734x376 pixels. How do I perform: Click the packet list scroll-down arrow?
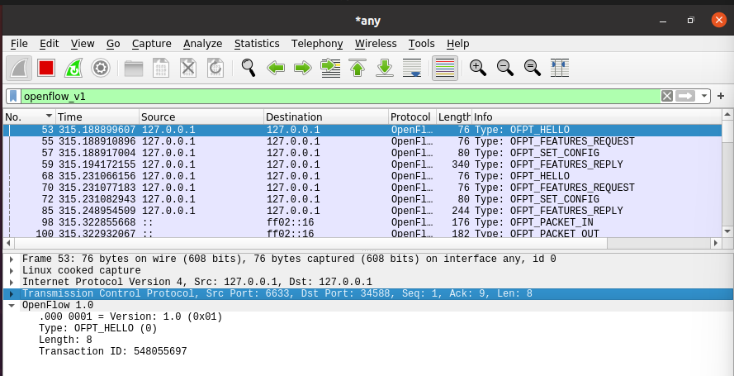pos(727,231)
